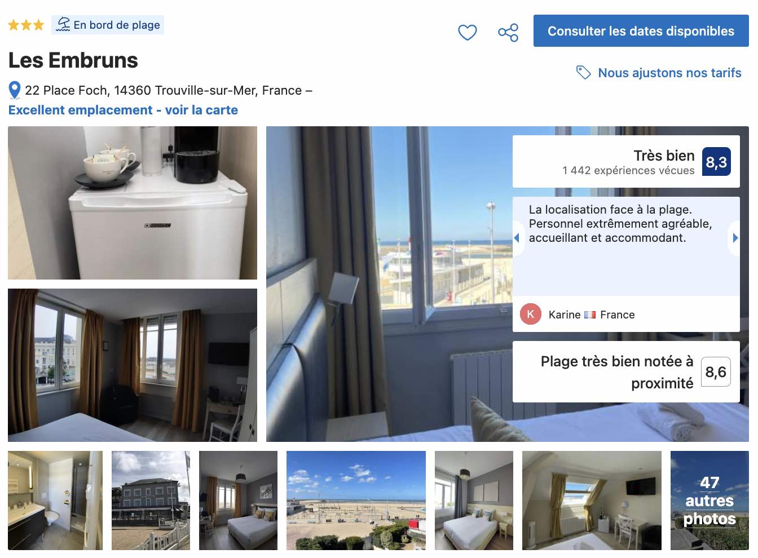Show next review with right arrow

[x=735, y=238]
